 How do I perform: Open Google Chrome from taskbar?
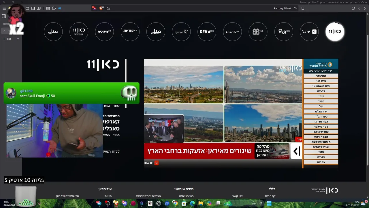pos(175,203)
